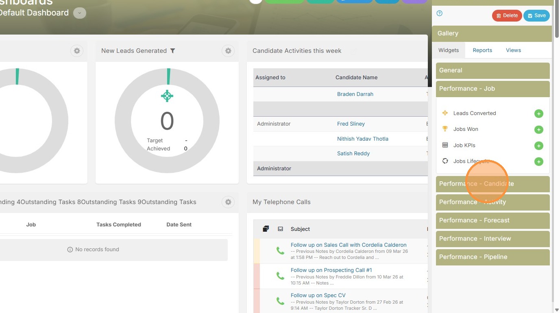Image resolution: width=560 pixels, height=313 pixels.
Task: Switch to the Views tab
Action: pos(513,50)
